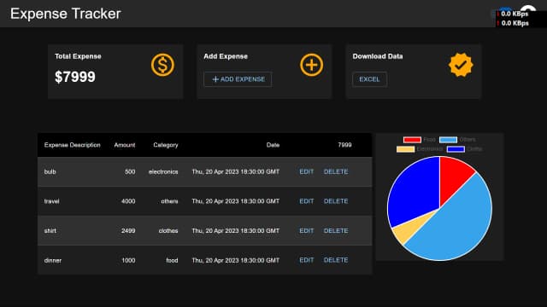This screenshot has width=547, height=307.
Task: Toggle the dark blue Cloths legend swatch
Action: (x=456, y=149)
